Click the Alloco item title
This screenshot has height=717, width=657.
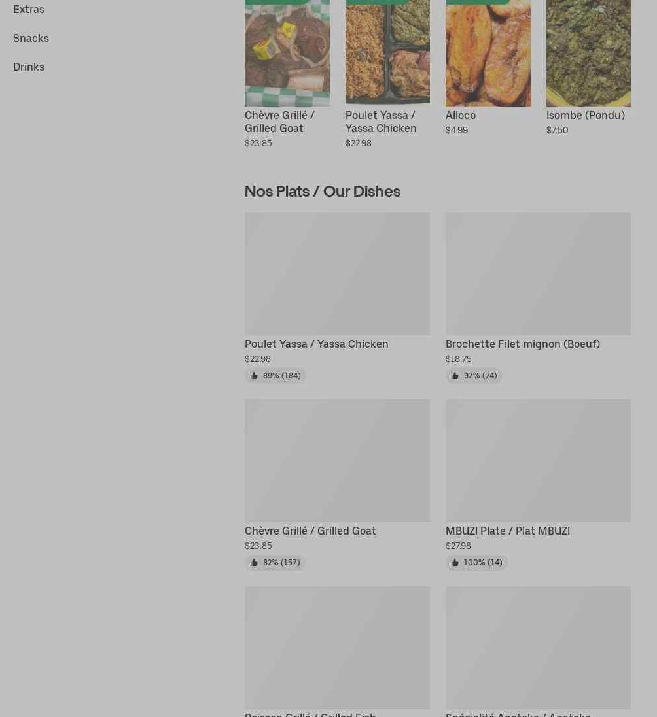pyautogui.click(x=461, y=116)
